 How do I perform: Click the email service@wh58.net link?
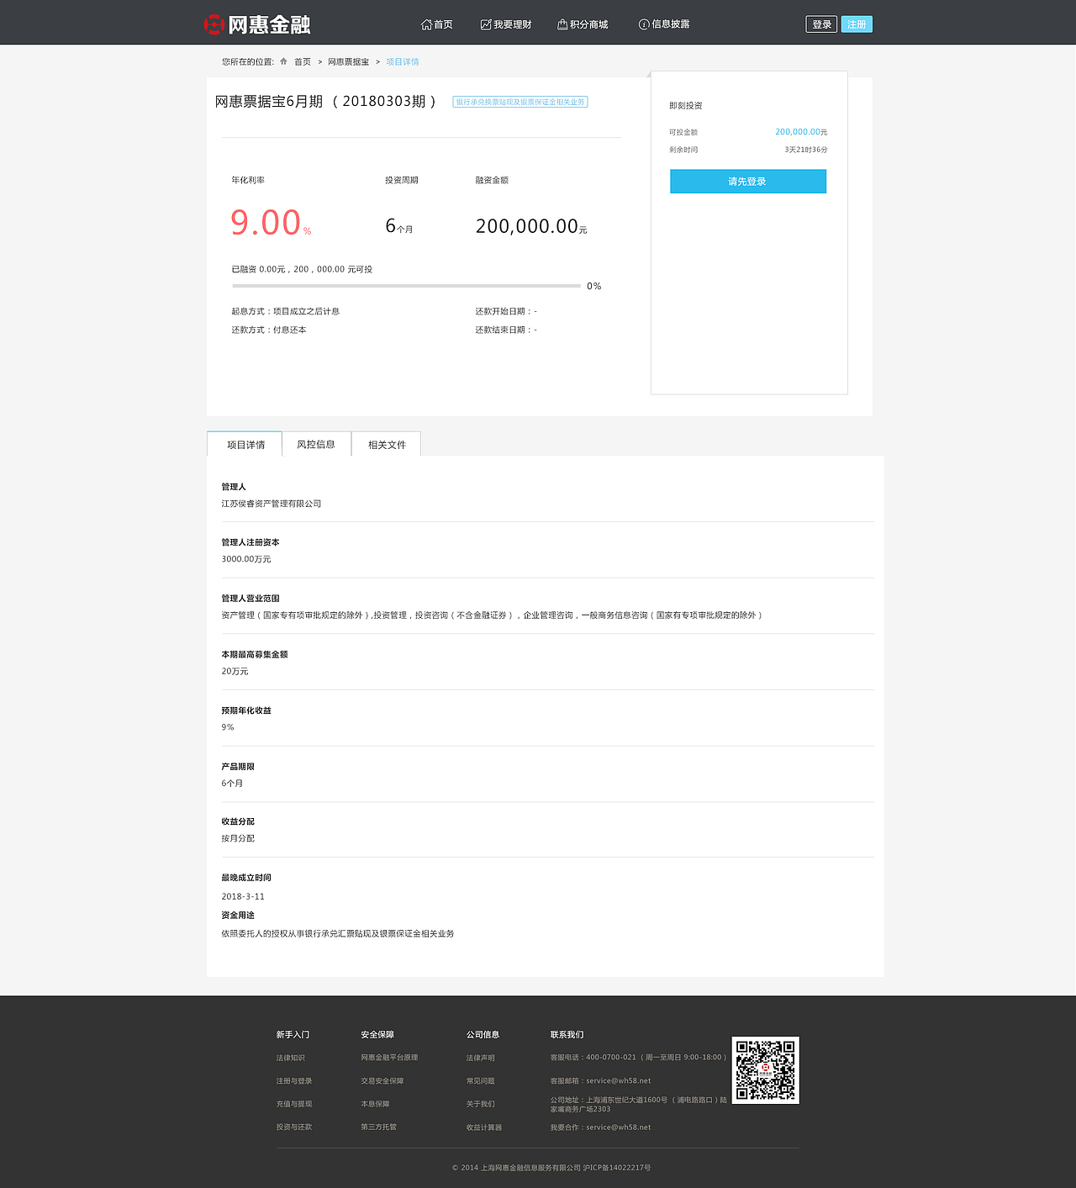pyautogui.click(x=616, y=1080)
